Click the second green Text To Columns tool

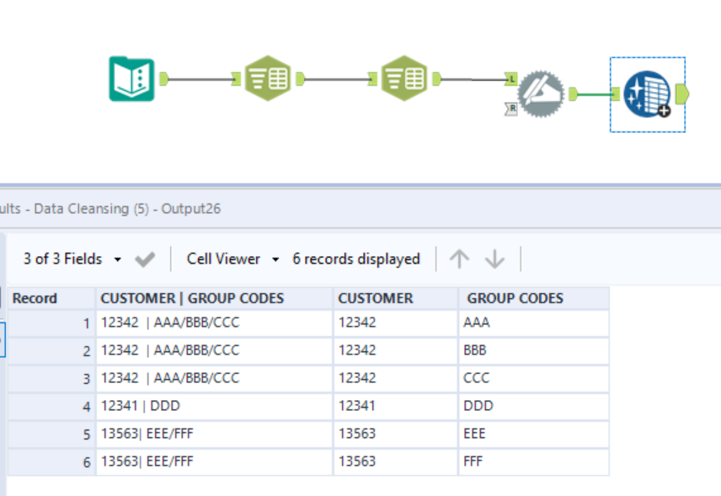coord(403,79)
